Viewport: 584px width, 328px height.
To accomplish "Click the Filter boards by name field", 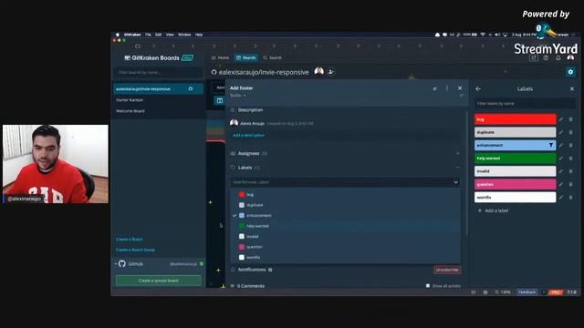I will [158, 72].
